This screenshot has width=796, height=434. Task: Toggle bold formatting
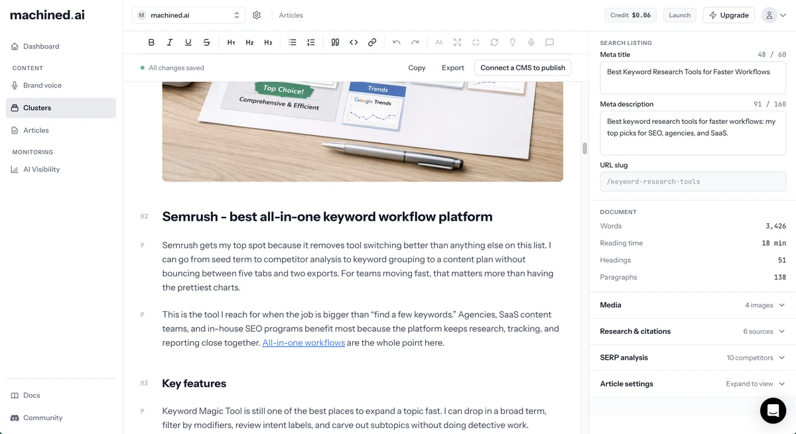tap(151, 42)
